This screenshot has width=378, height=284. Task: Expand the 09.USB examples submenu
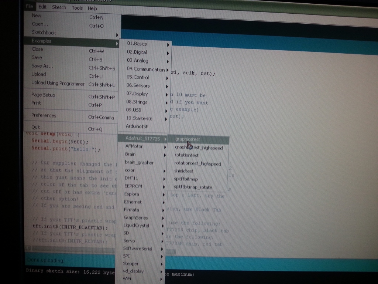pos(144,110)
